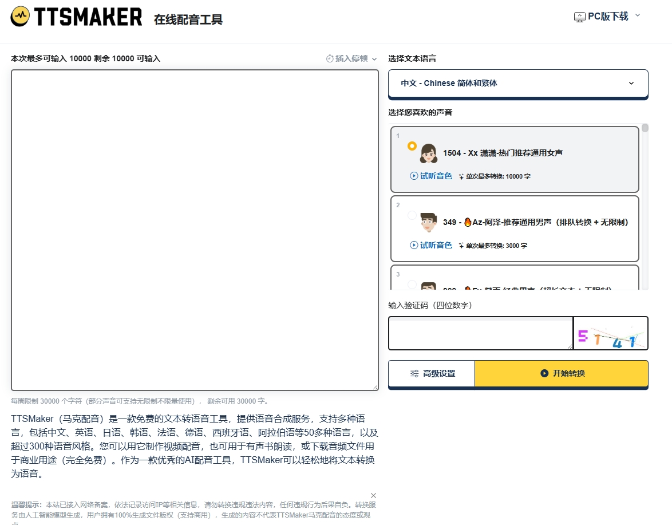Open the 中文 - Chinese language dropdown
The width and height of the screenshot is (672, 525).
tap(518, 83)
